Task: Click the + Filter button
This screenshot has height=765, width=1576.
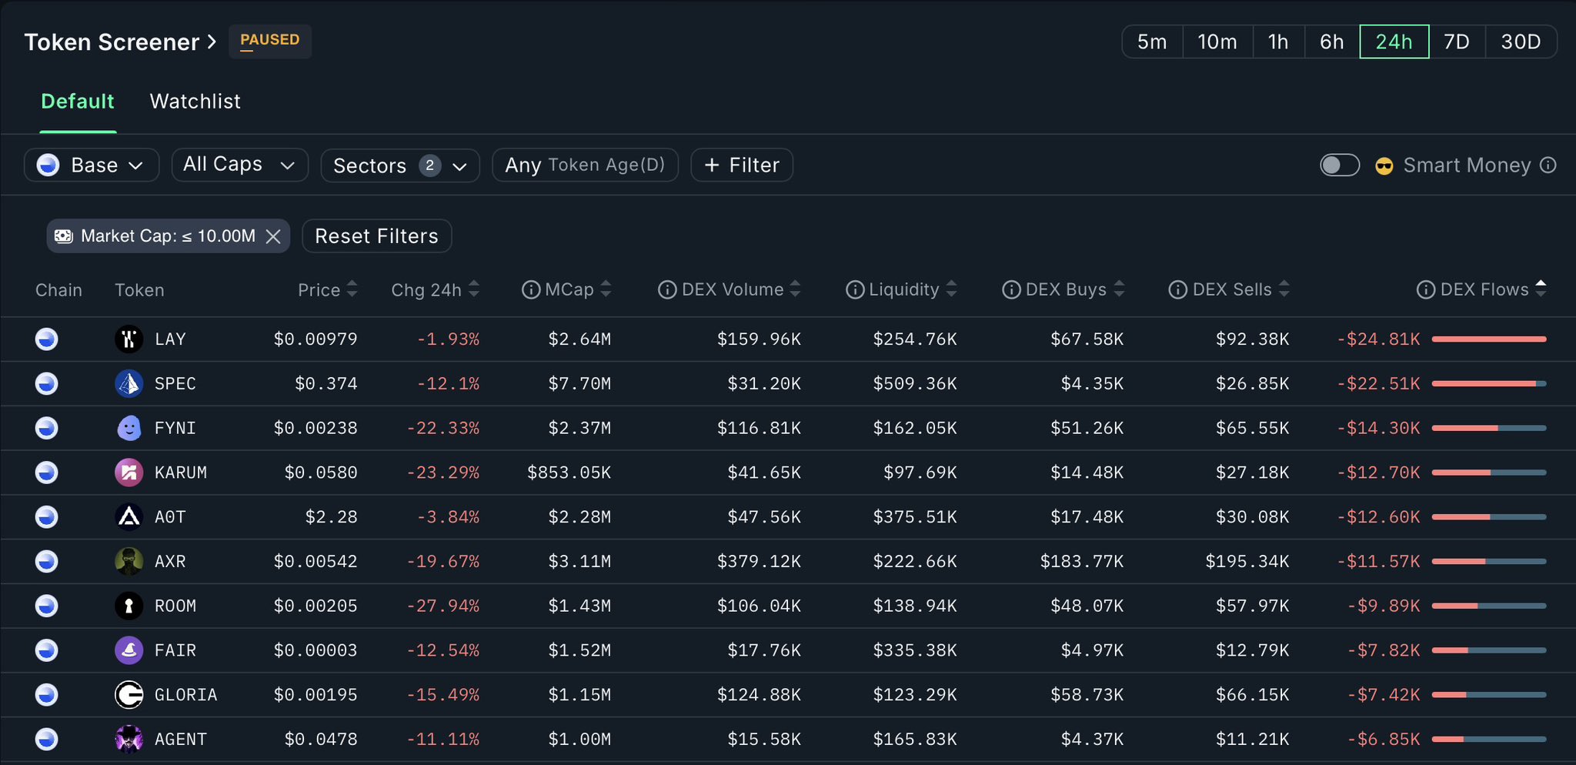Action: tap(742, 165)
